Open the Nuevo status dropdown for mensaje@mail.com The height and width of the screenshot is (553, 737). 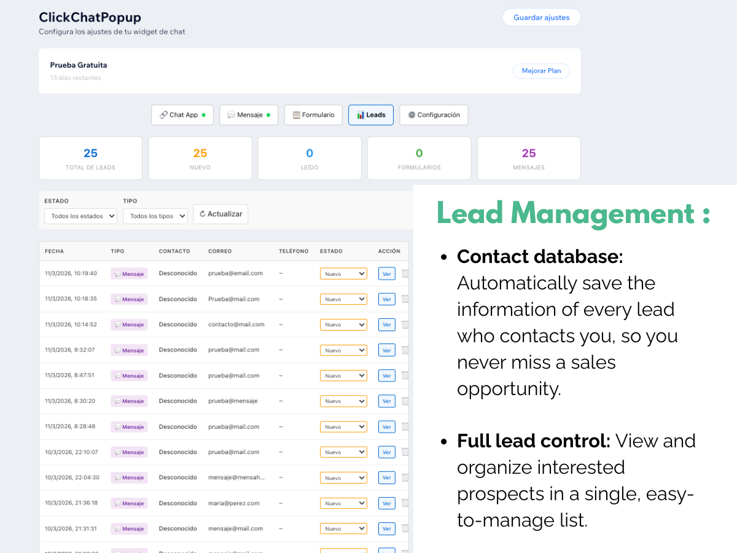pyautogui.click(x=343, y=528)
